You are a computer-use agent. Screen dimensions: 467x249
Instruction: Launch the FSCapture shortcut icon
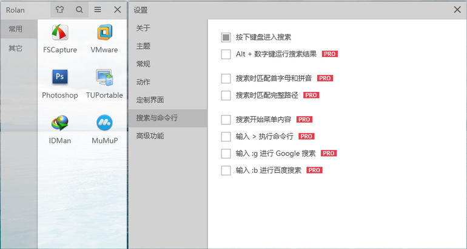(x=60, y=33)
